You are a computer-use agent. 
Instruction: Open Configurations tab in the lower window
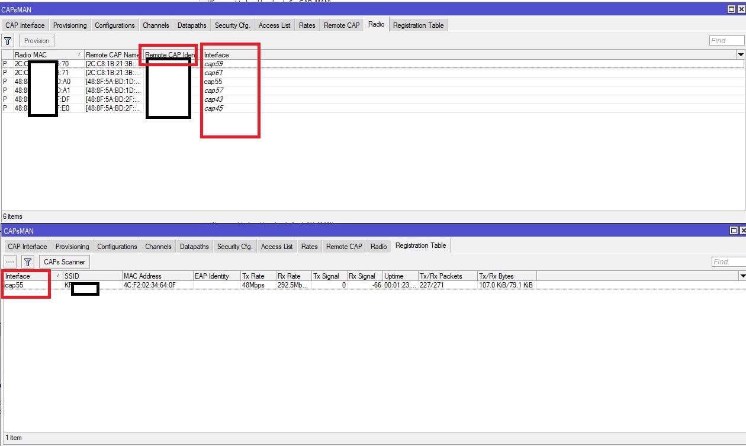coord(117,247)
